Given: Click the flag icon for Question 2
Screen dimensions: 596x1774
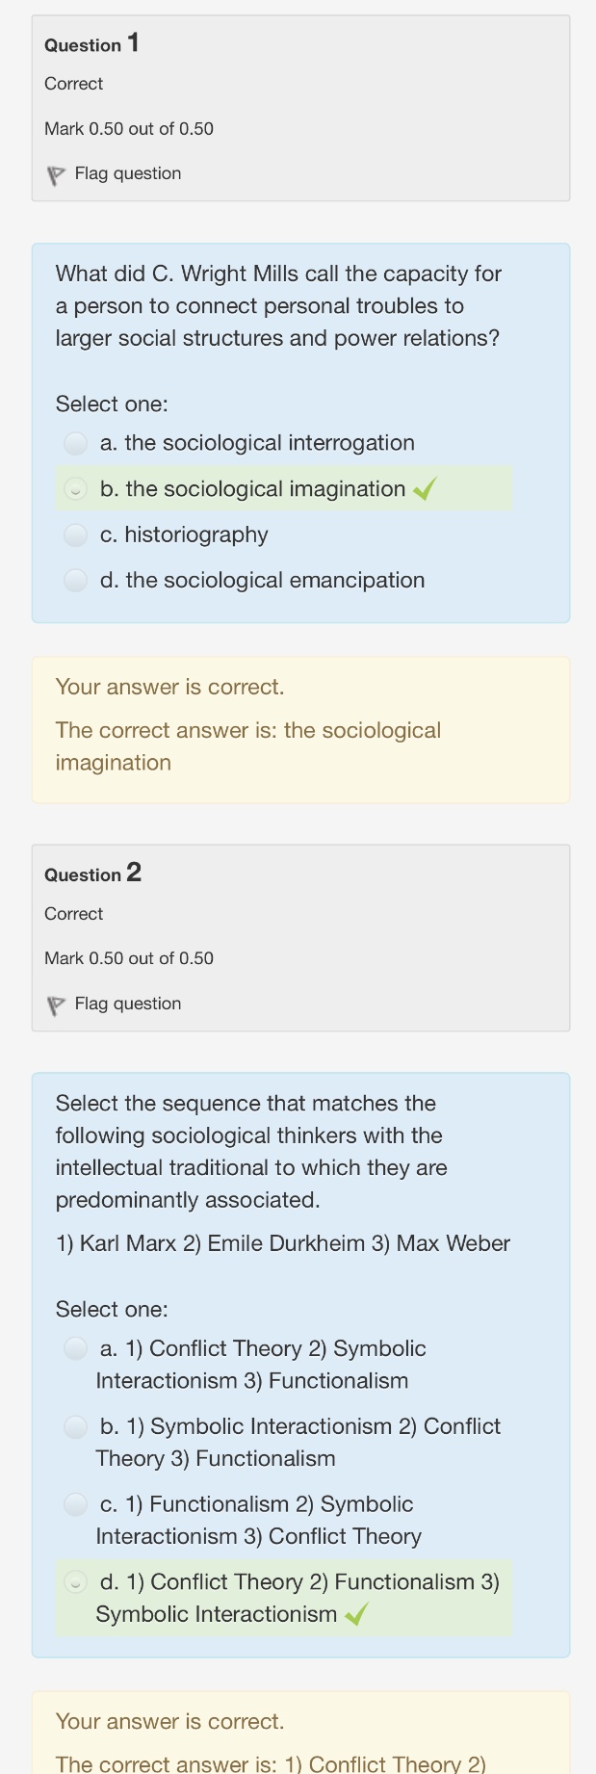Looking at the screenshot, I should point(56,1005).
